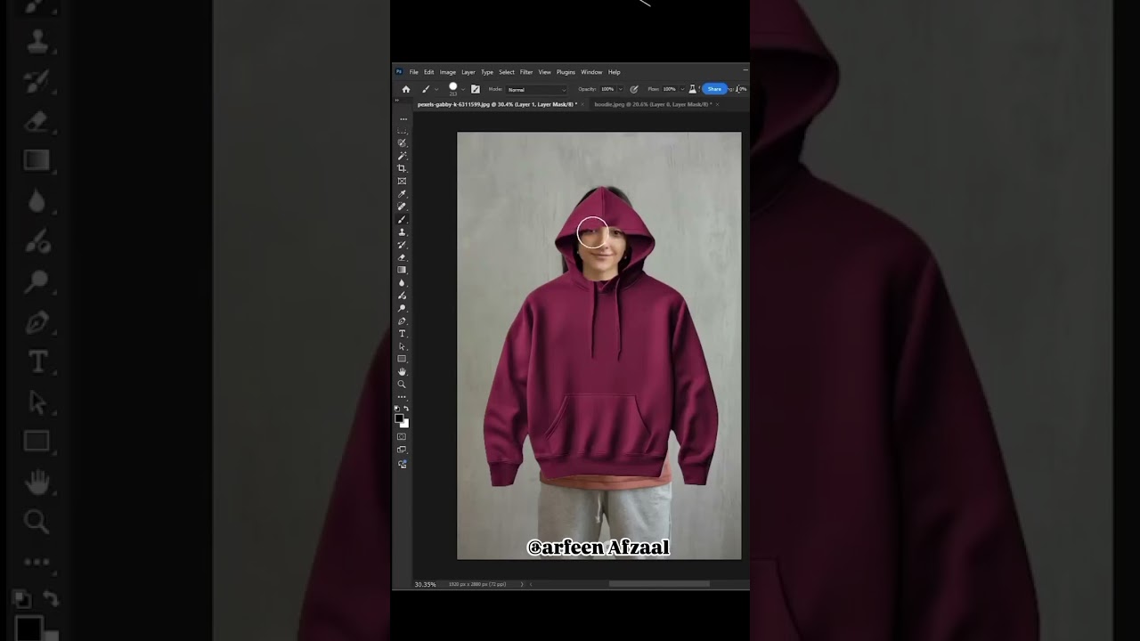Screen dimensions: 1140x641
Task: Select the Clone Stamp tool
Action: click(x=402, y=232)
